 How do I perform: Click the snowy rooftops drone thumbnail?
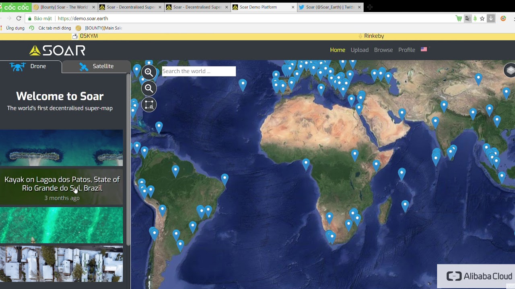(61, 263)
